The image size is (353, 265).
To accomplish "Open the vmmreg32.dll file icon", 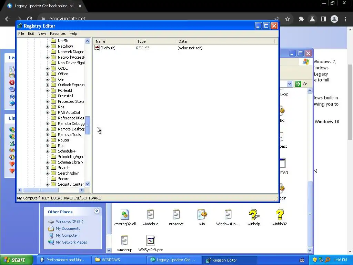I will click(x=124, y=215).
